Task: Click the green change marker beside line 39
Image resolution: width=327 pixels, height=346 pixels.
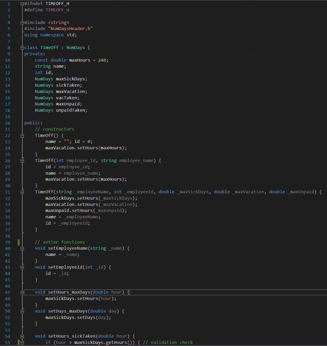Action: [x=19, y=242]
